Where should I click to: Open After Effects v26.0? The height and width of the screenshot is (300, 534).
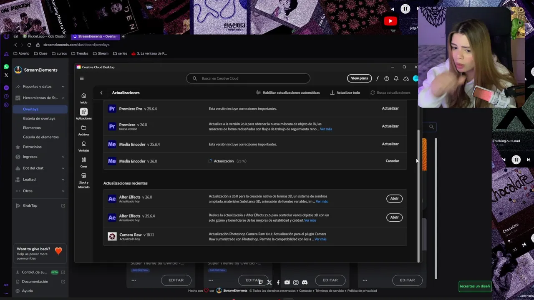(394, 199)
